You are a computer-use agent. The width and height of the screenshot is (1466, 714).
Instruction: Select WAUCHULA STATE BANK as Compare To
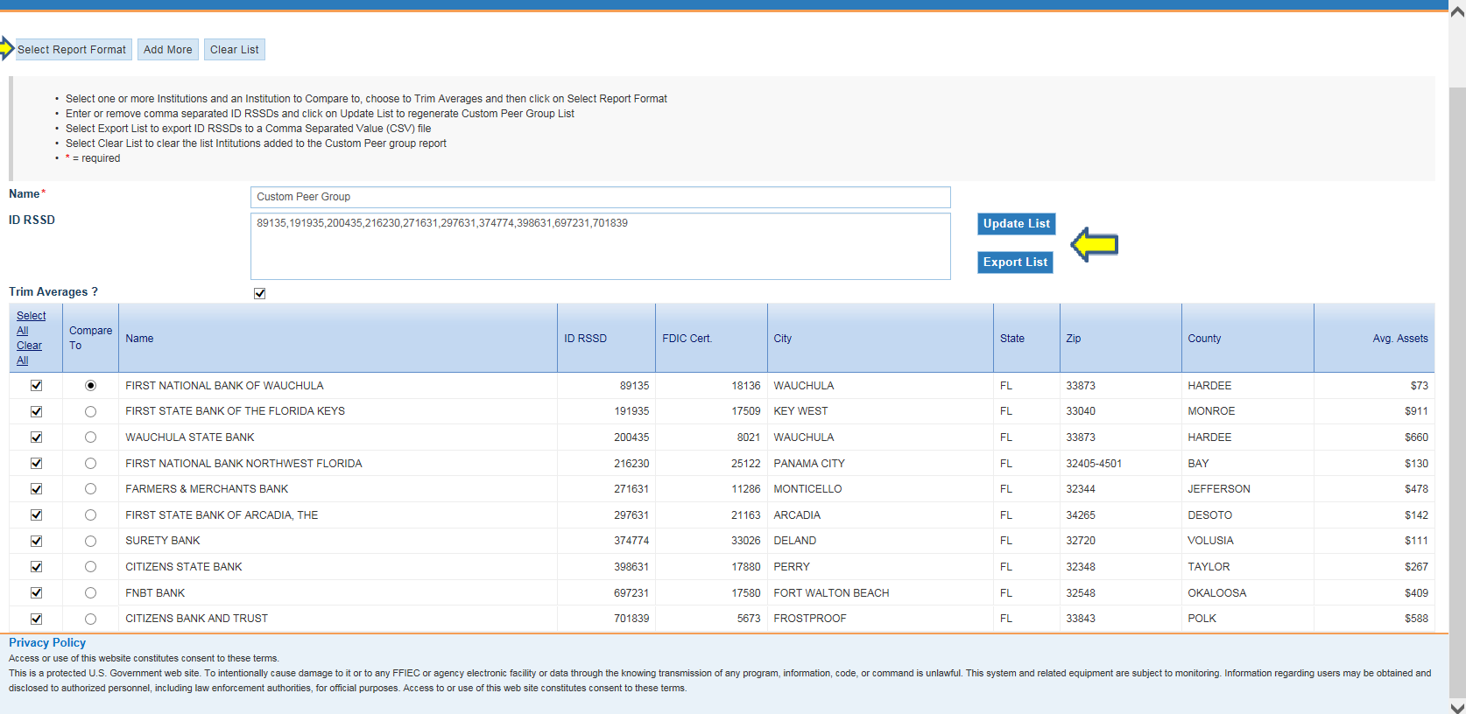pyautogui.click(x=90, y=437)
